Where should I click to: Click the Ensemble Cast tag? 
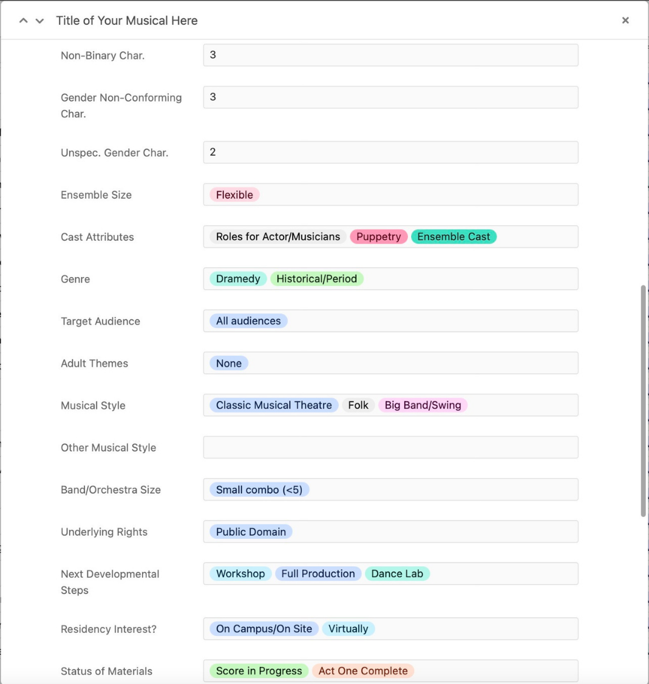(454, 237)
